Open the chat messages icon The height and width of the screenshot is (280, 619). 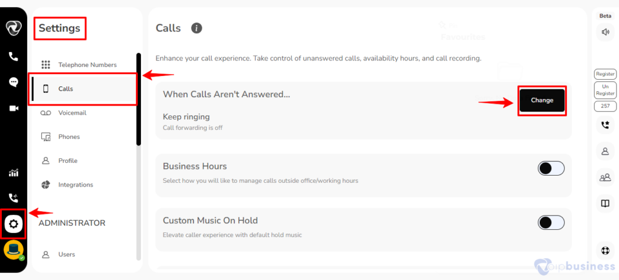click(x=13, y=82)
